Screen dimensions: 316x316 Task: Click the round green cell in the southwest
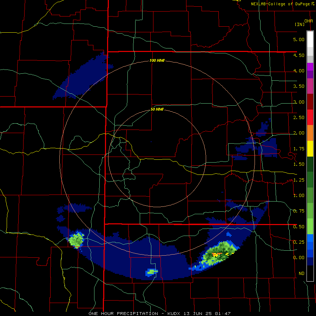(76, 240)
